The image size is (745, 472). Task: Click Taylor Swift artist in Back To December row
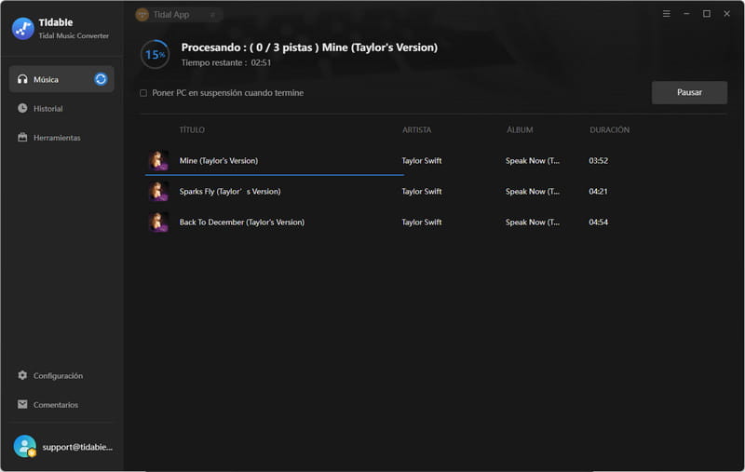point(422,223)
